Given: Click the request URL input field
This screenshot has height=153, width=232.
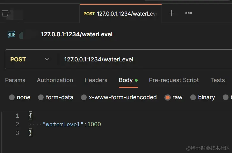Looking at the screenshot, I should click(x=143, y=59).
